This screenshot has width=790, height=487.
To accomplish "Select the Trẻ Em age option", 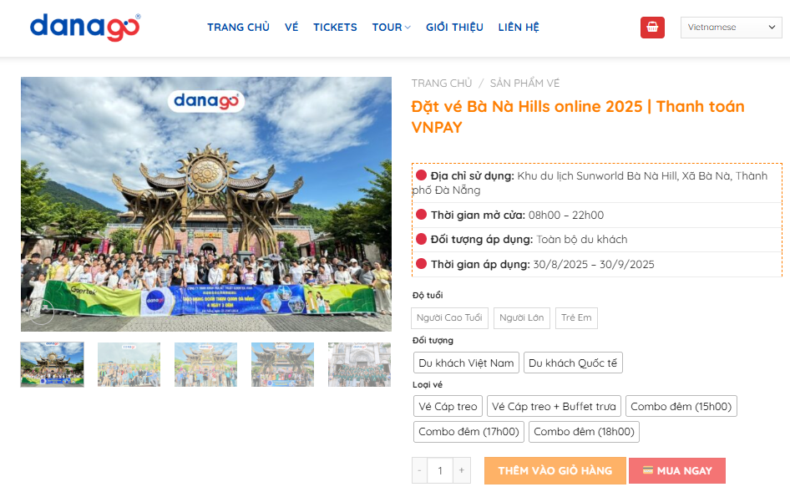I will [576, 318].
